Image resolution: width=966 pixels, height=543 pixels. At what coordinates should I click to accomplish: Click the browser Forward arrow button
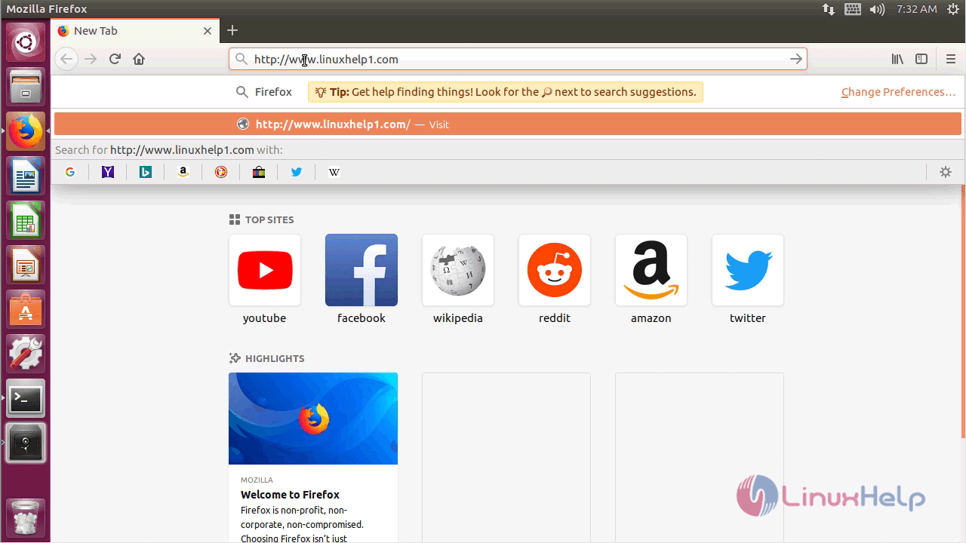tap(91, 59)
